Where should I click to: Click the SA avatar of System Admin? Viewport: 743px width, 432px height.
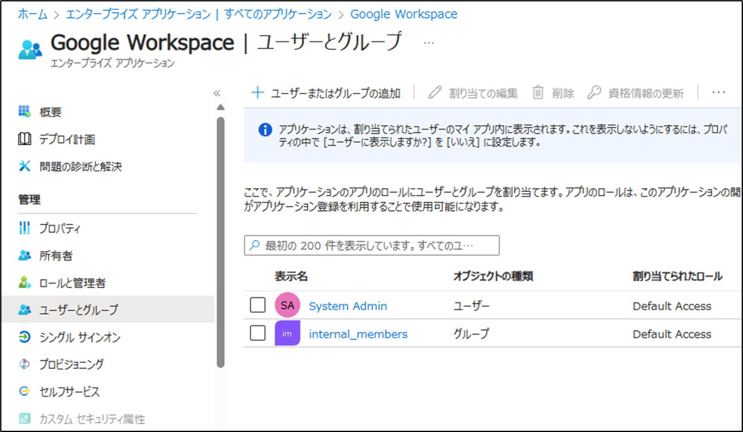pyautogui.click(x=287, y=305)
